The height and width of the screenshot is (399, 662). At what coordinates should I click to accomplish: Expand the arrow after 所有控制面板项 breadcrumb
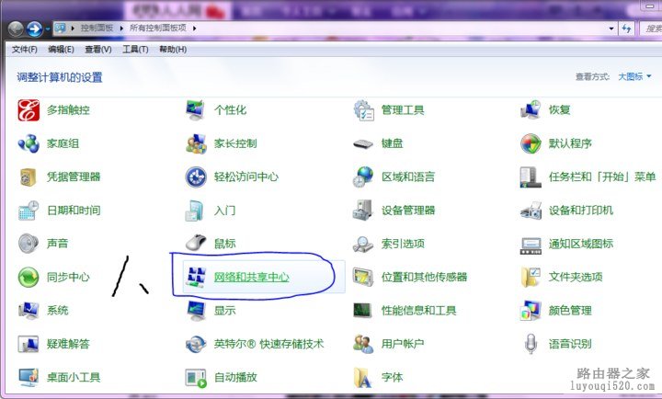195,28
